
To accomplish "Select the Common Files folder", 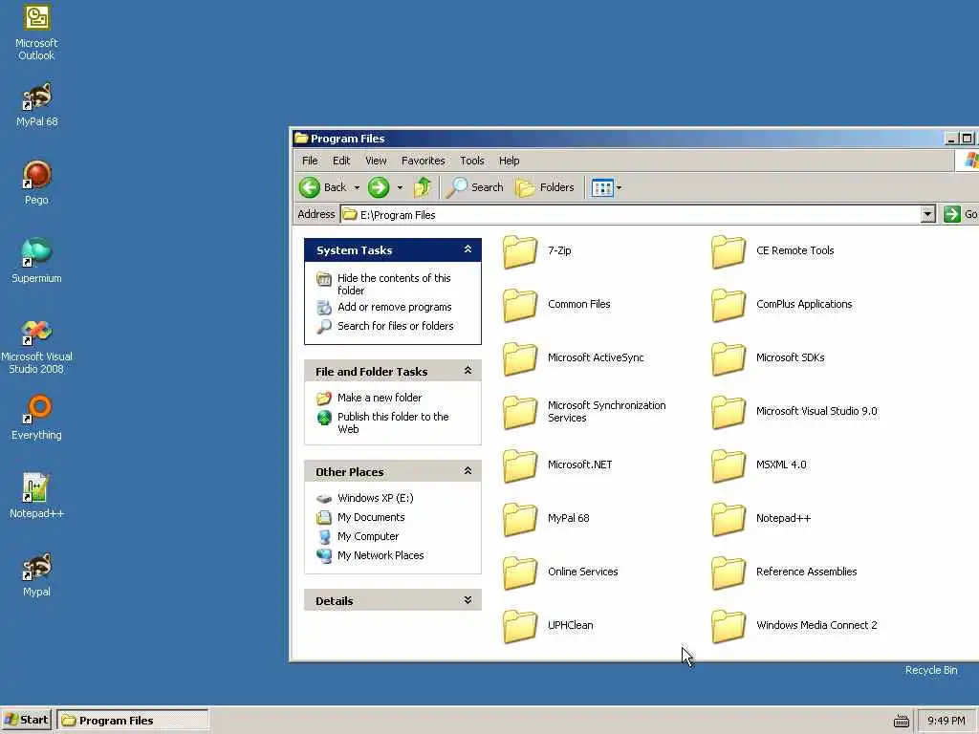I will pos(557,305).
